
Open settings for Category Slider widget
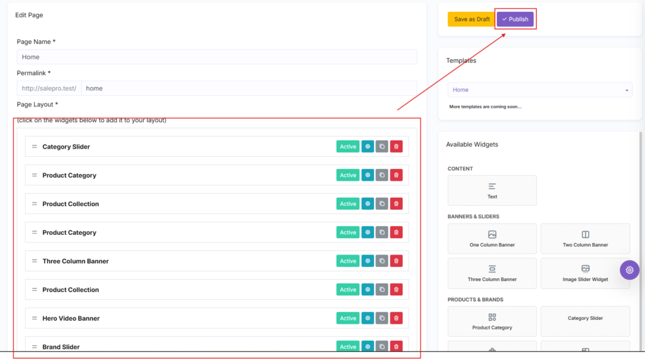[367, 146]
